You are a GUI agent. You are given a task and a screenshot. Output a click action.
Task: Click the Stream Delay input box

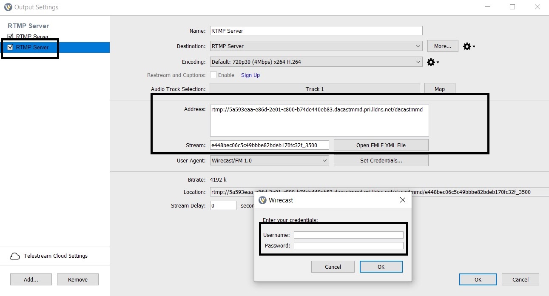tap(223, 205)
